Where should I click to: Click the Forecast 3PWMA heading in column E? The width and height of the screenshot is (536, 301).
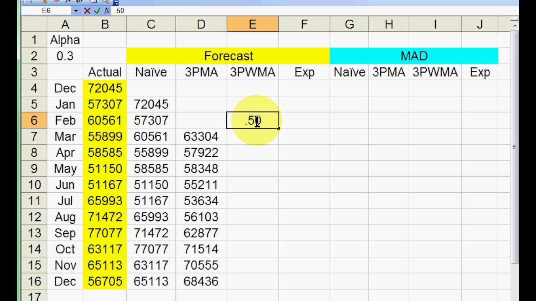[253, 72]
